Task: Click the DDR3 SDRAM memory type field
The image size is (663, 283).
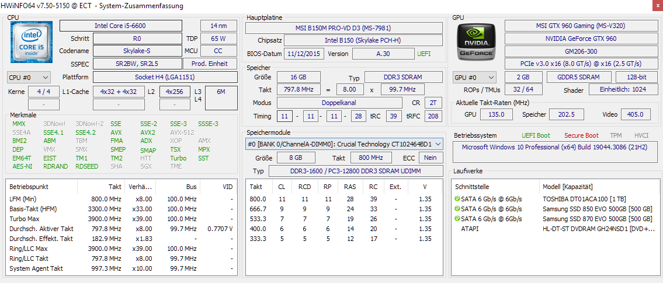Action: tap(404, 77)
